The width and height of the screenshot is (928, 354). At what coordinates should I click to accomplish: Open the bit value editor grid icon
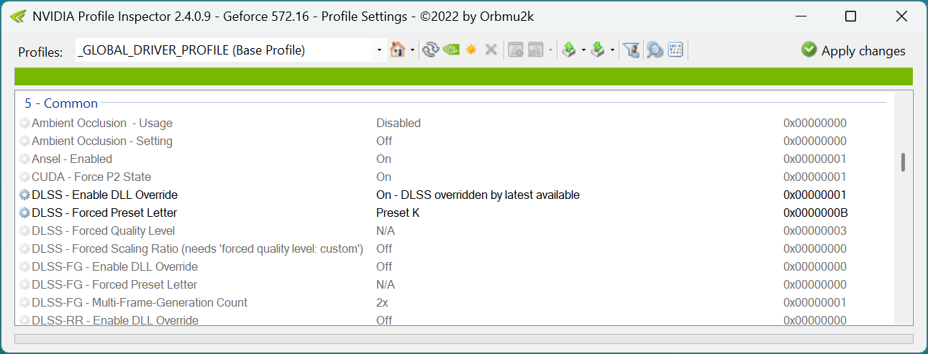click(675, 50)
